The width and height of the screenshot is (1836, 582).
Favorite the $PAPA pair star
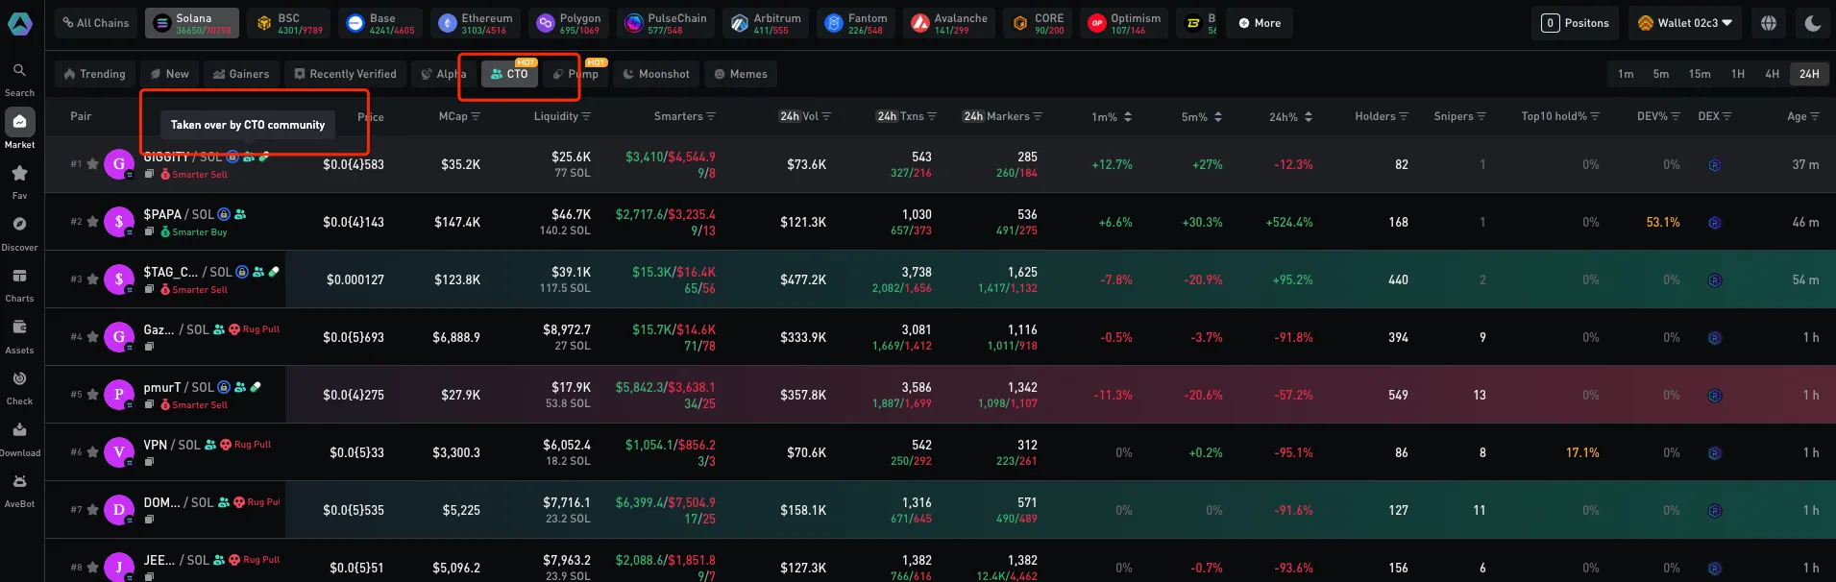point(92,222)
